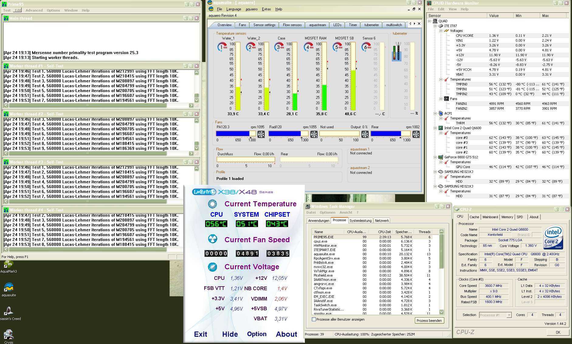Click the Prime95 title bar icon
The height and width of the screenshot is (344, 572).
point(4,4)
